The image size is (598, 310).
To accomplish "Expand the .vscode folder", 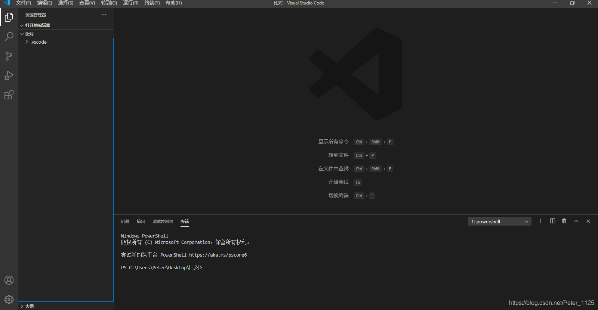I will pos(66,42).
